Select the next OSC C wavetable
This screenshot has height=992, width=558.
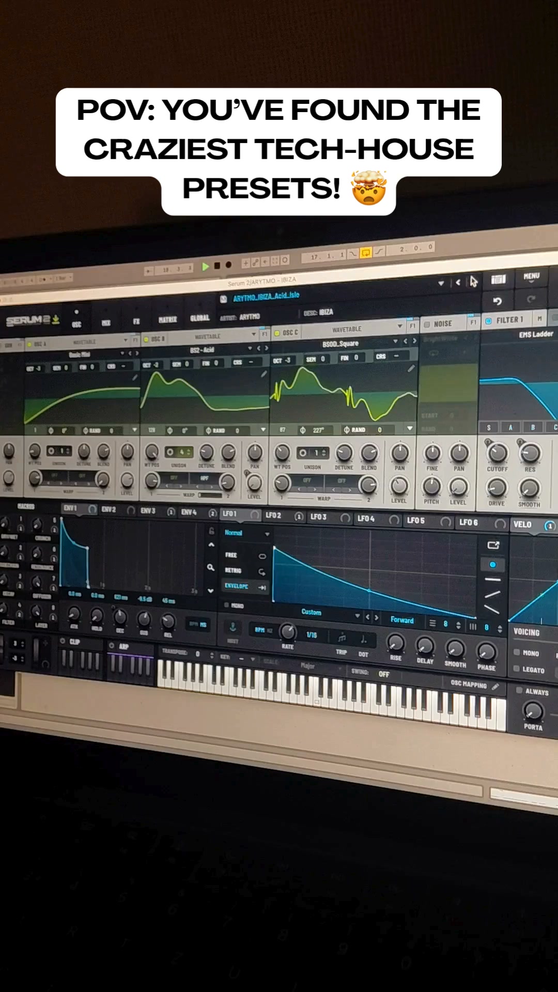pos(414,341)
